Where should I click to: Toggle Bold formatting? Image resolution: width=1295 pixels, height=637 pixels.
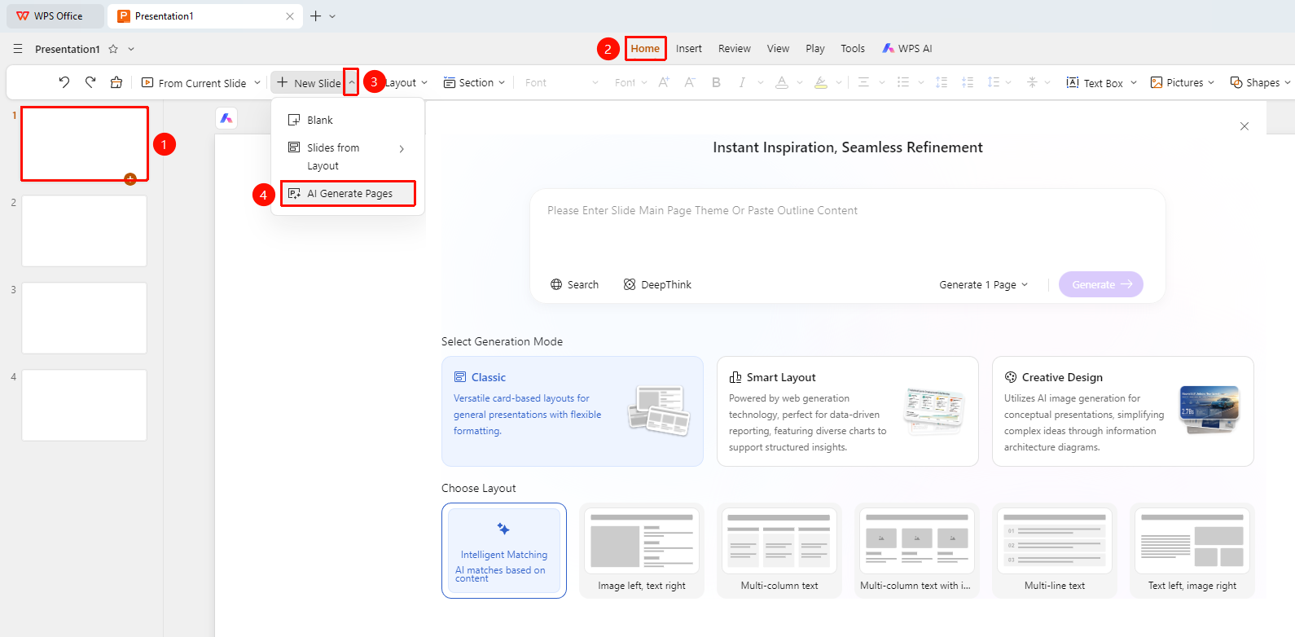point(716,82)
